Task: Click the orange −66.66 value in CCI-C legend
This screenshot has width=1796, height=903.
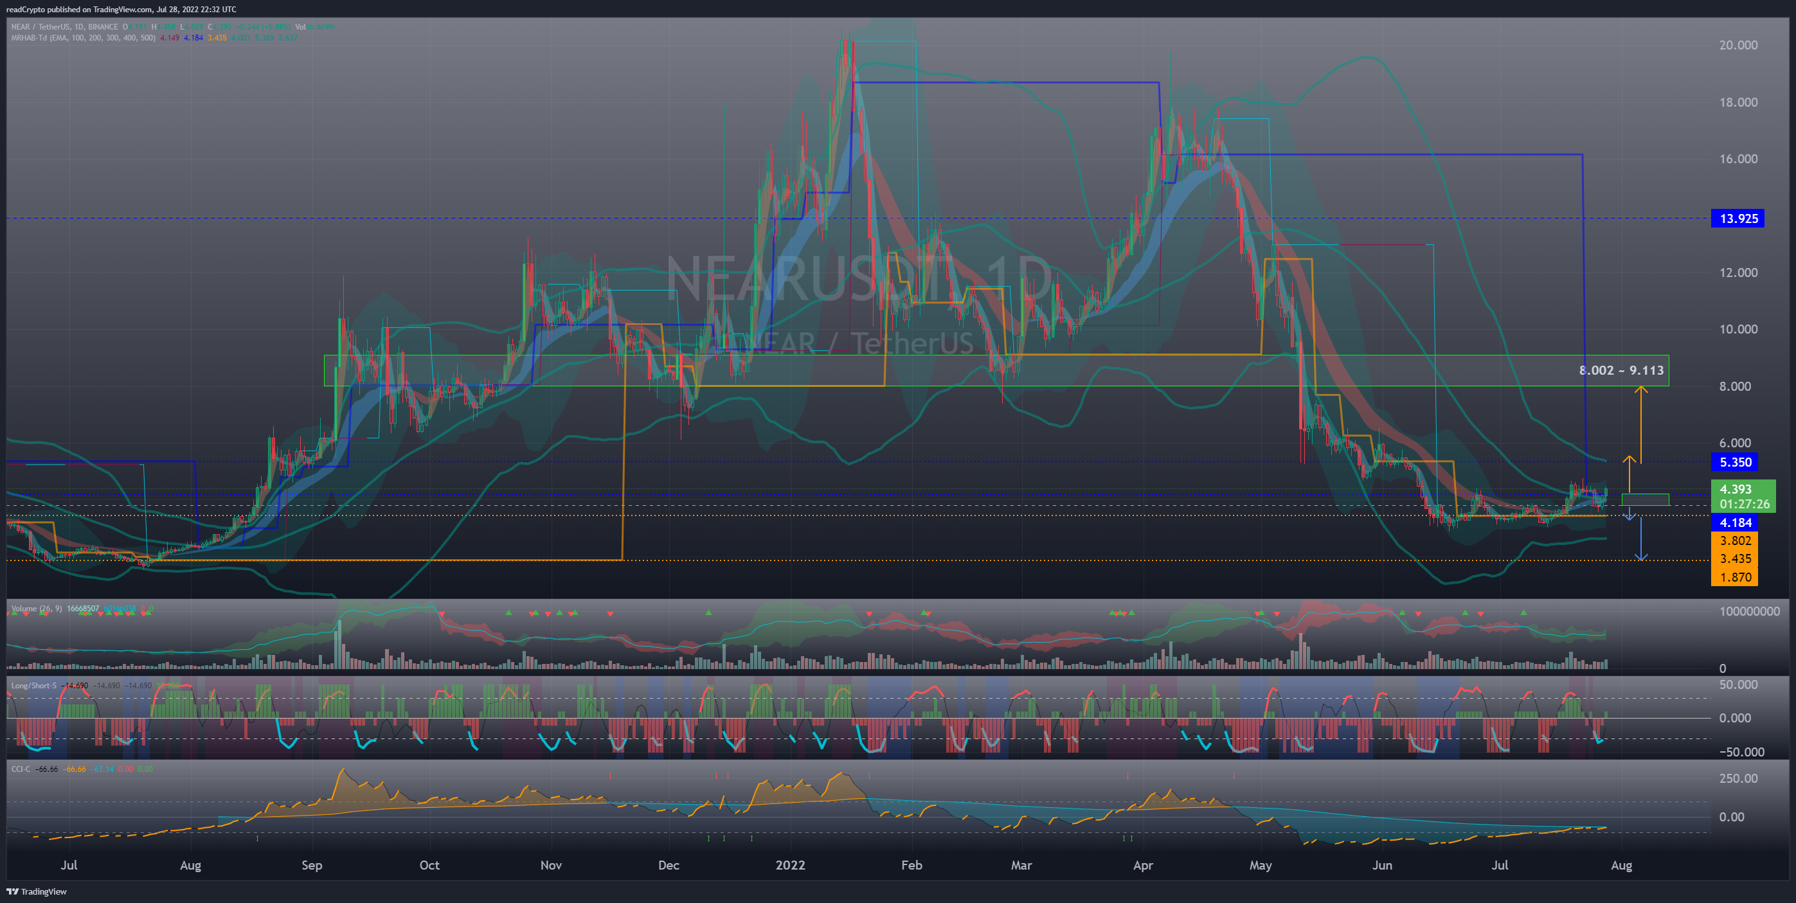Action: coord(74,769)
